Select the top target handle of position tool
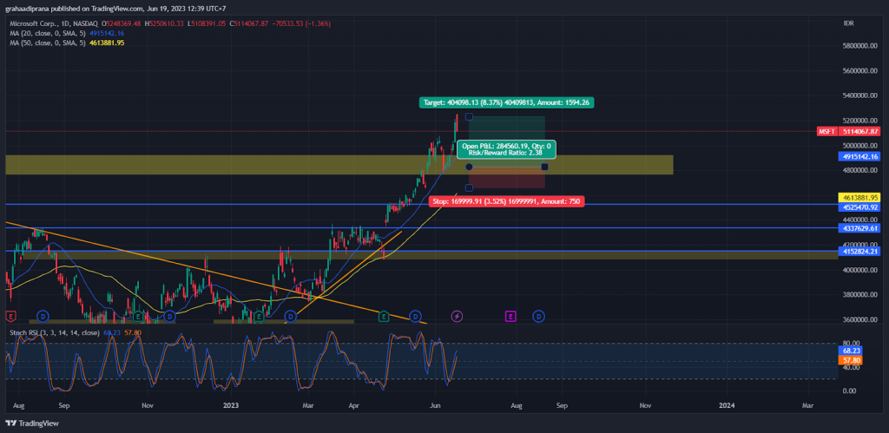The image size is (889, 433). 469,116
